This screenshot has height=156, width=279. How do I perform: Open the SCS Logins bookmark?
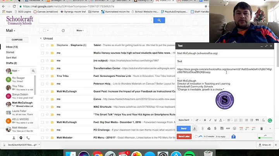coord(23,12)
